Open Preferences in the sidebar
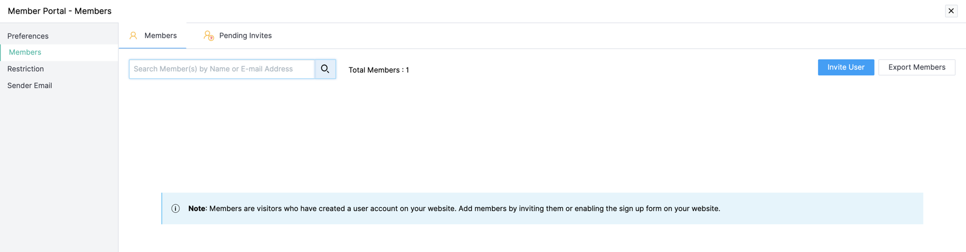The image size is (966, 252). [x=28, y=36]
